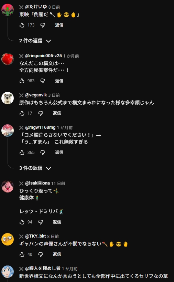Dislike the comment by @ringonic005-z25
This screenshot has width=174, height=282.
click(x=43, y=81)
